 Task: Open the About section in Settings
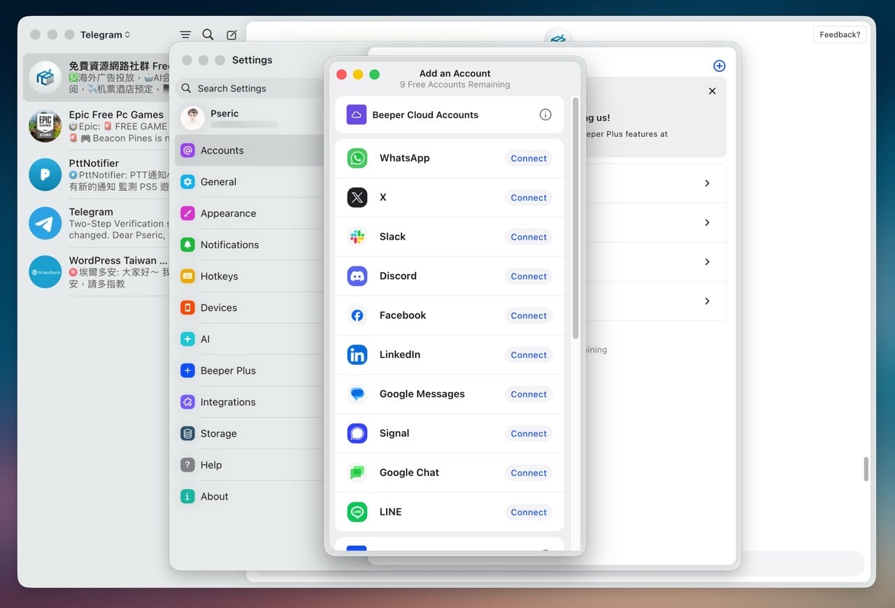pyautogui.click(x=249, y=496)
